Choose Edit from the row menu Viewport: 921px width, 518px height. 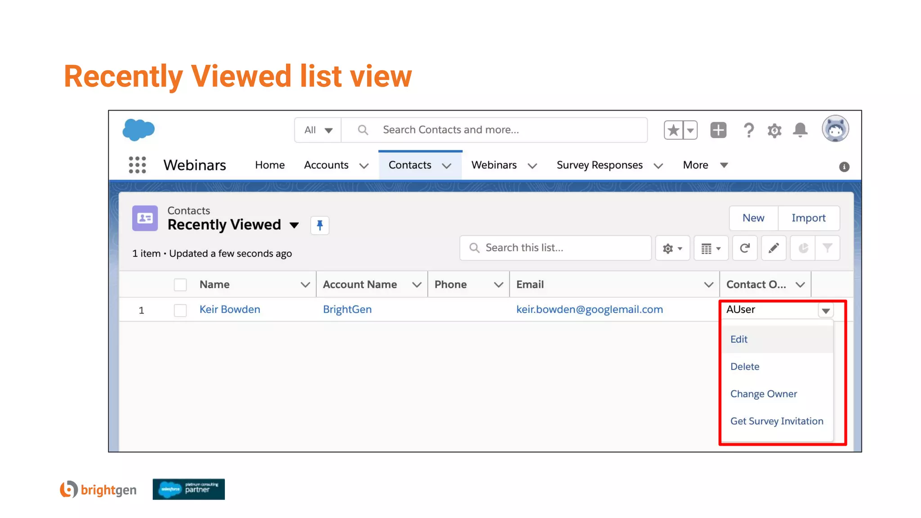(x=777, y=339)
